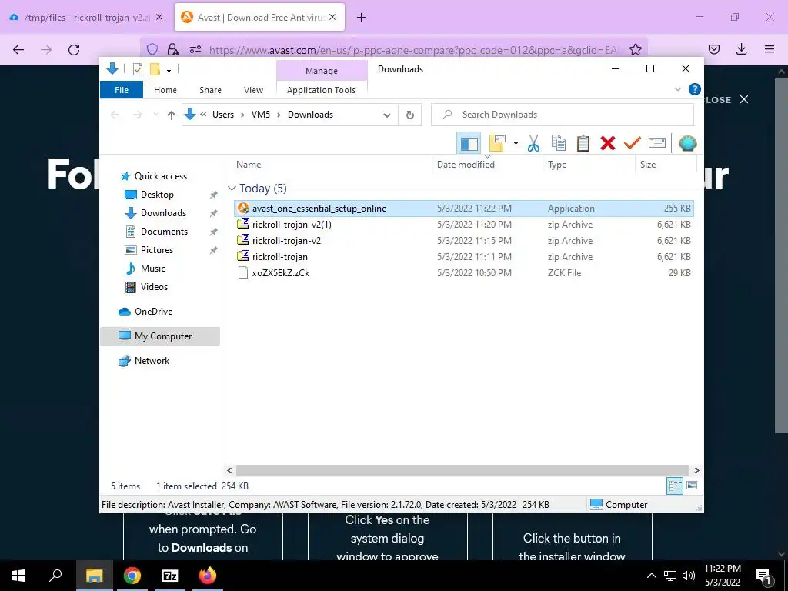The height and width of the screenshot is (591, 788).
Task: Click the Cut scissors icon
Action: pos(533,144)
